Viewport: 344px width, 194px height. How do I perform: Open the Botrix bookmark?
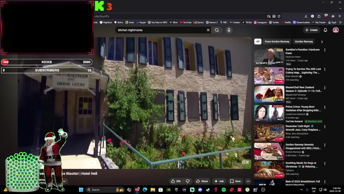click(x=119, y=22)
